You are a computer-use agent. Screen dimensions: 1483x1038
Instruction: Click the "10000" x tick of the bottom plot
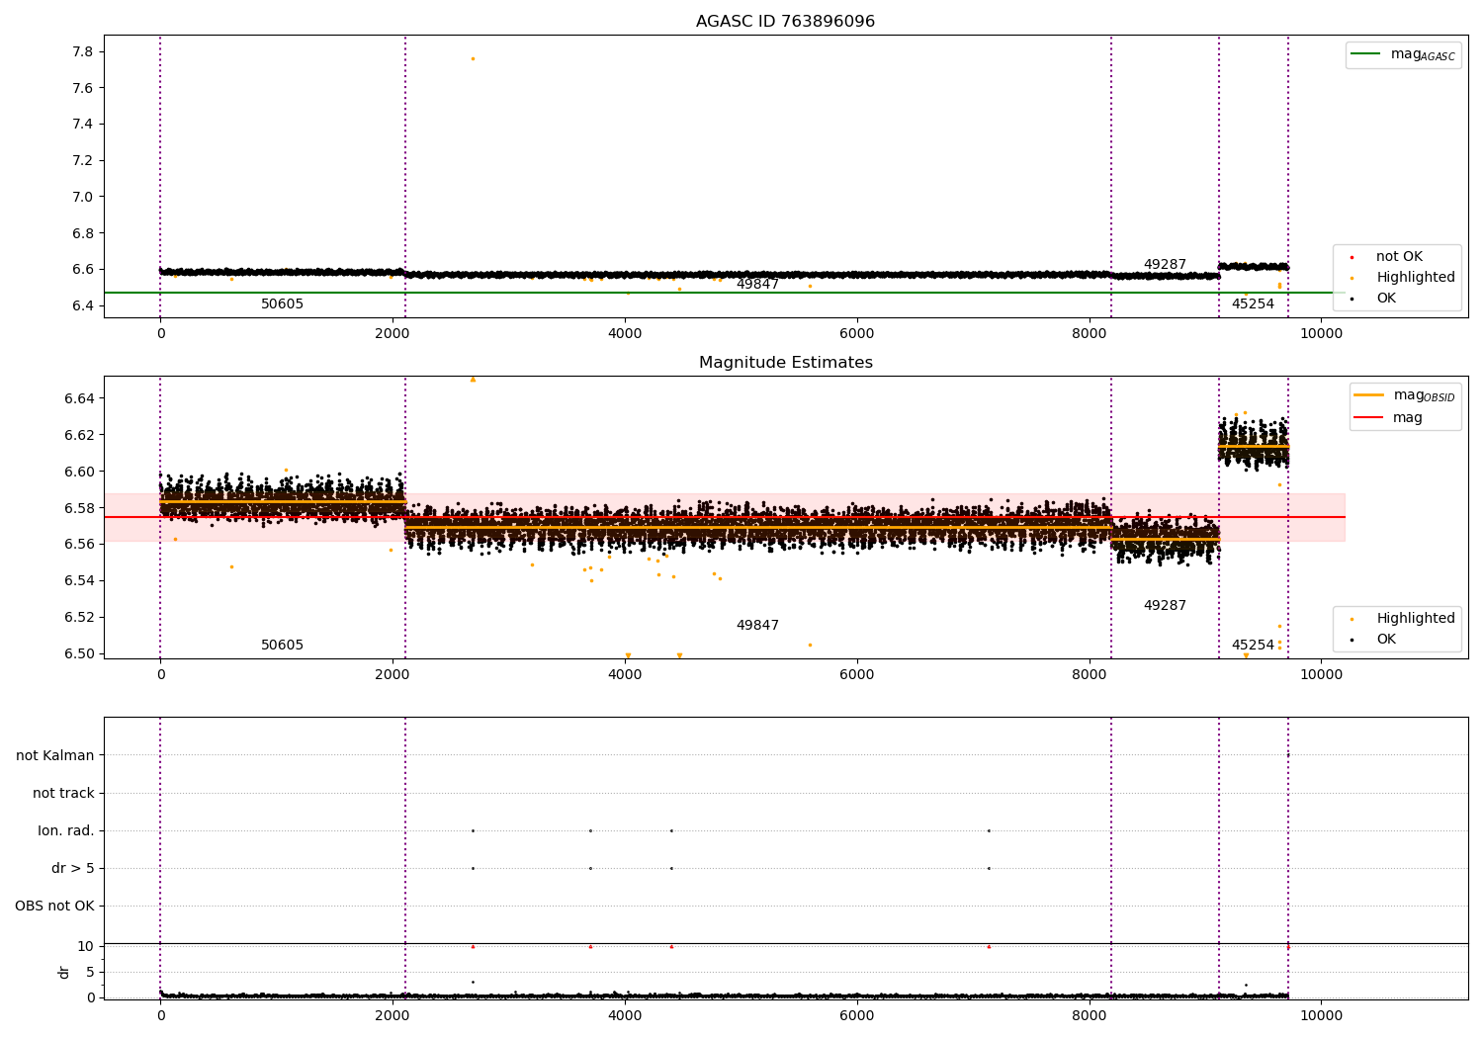tap(1321, 1014)
